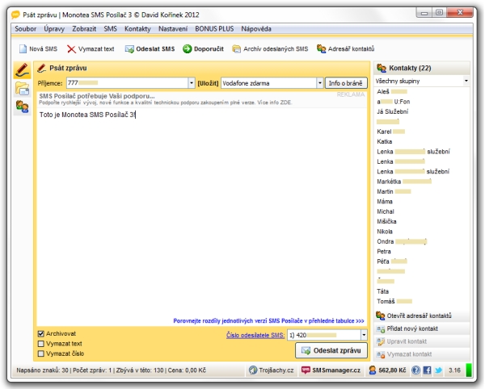Select contact Michal
The width and height of the screenshot is (485, 389).
(386, 211)
